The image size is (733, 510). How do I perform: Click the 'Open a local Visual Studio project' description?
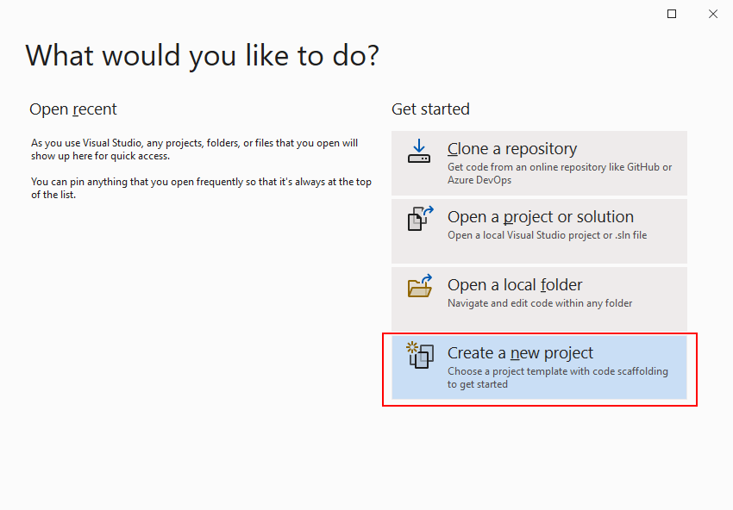[x=547, y=235]
